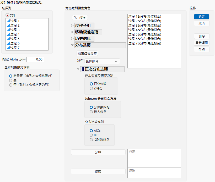Select 过程 7&分布(最佳拟合) entry
Screen dimensions: 215x182
[145, 43]
